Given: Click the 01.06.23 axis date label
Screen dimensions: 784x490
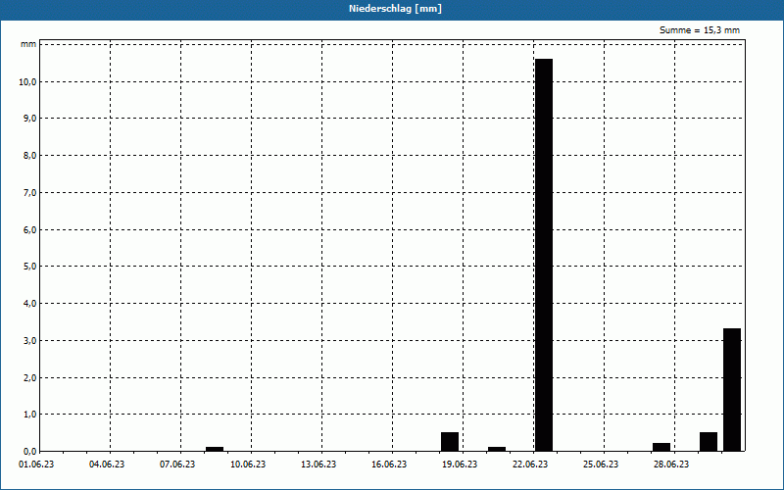Looking at the screenshot, I should [x=36, y=465].
